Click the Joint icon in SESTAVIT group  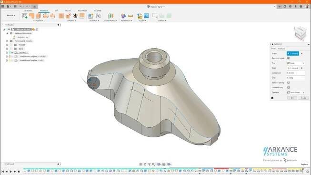tap(98, 16)
